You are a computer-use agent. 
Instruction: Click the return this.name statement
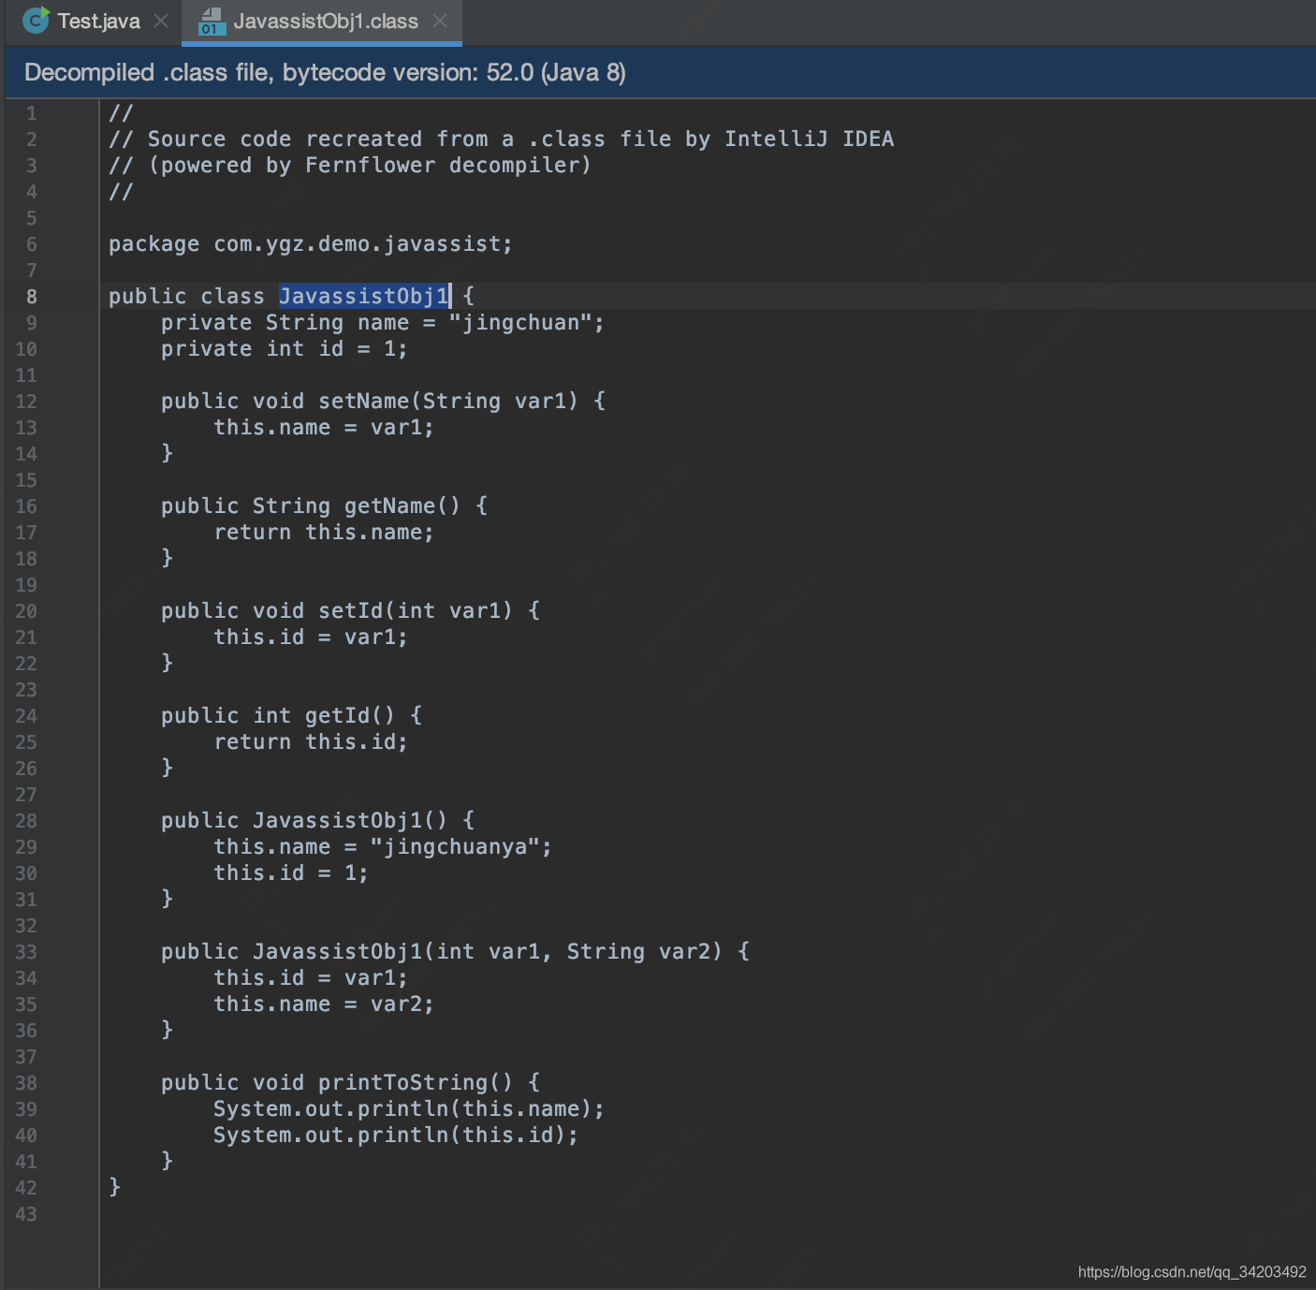(324, 533)
